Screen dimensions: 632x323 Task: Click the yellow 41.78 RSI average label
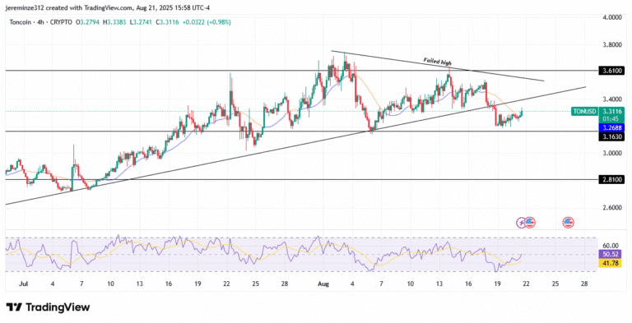click(x=611, y=264)
